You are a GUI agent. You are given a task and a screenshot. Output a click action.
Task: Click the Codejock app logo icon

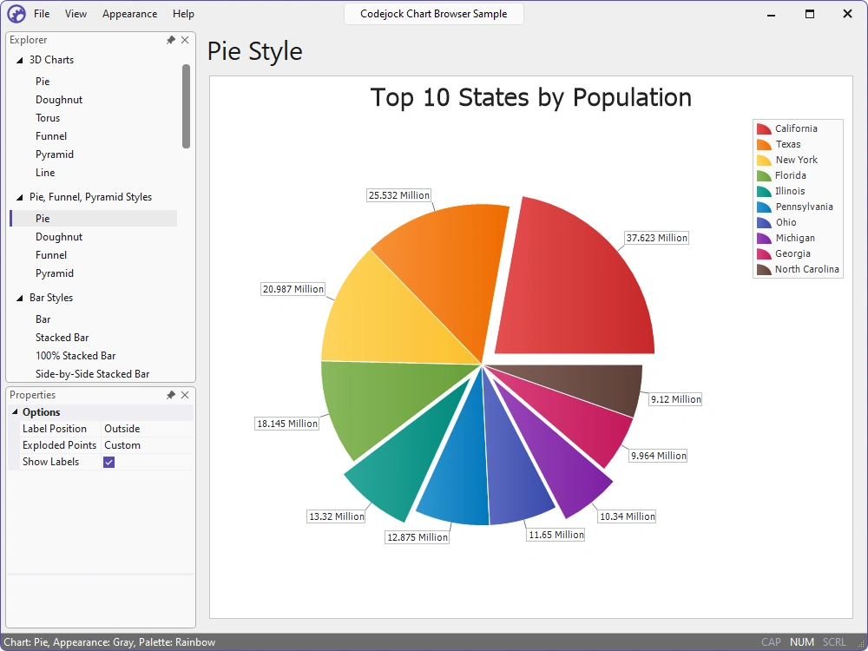pos(16,14)
